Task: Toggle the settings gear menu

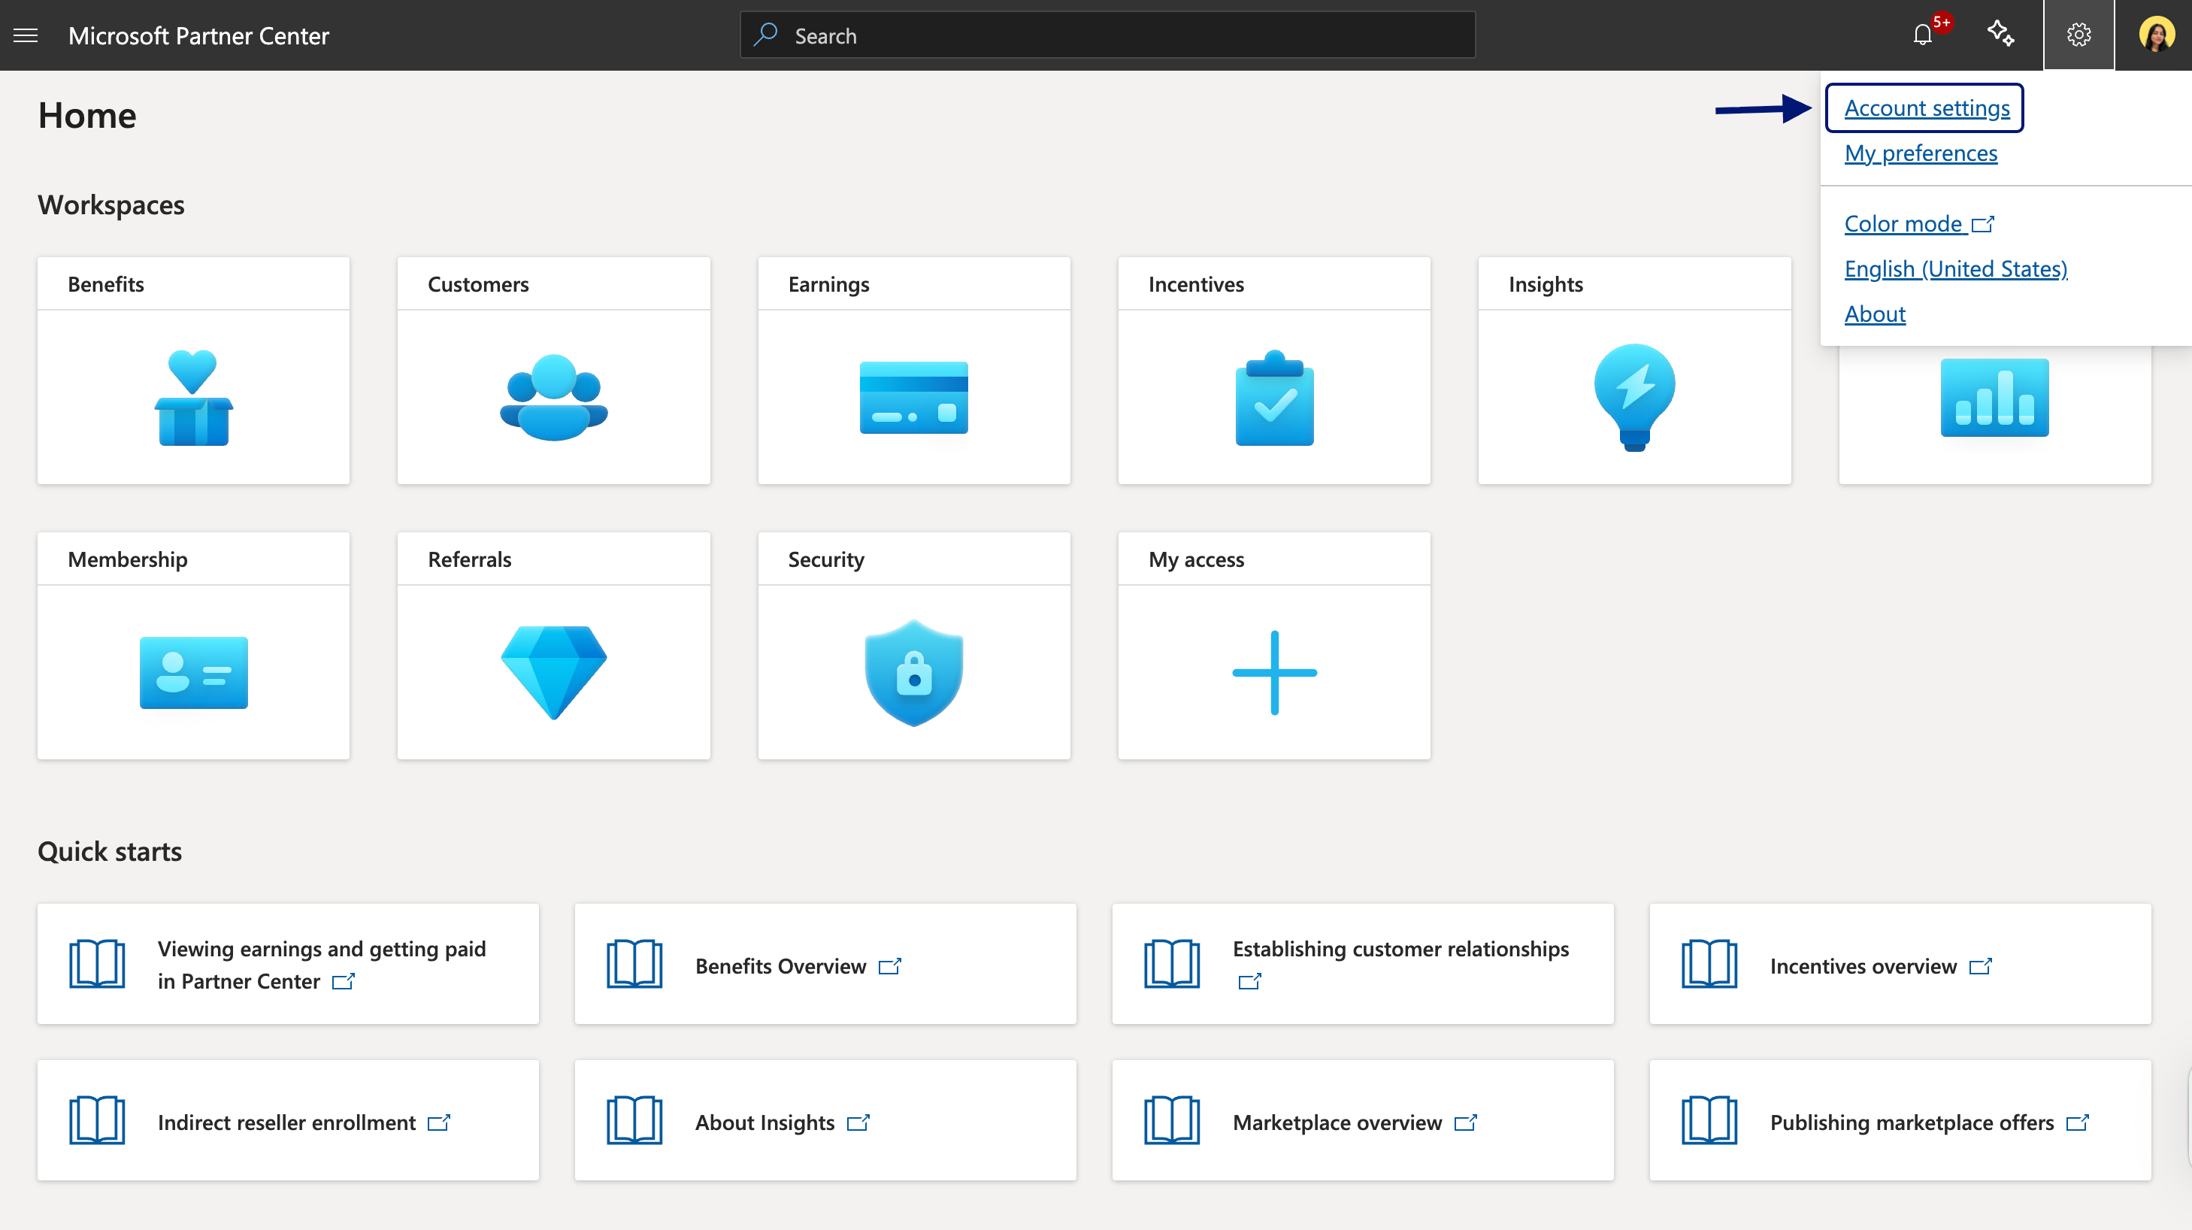Action: pyautogui.click(x=2078, y=35)
